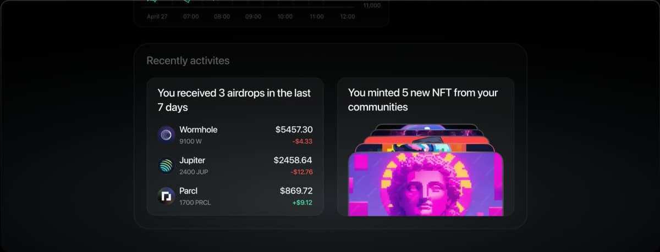This screenshot has height=252, width=660.
Task: Select the 10:00 chart time marker
Action: click(285, 16)
